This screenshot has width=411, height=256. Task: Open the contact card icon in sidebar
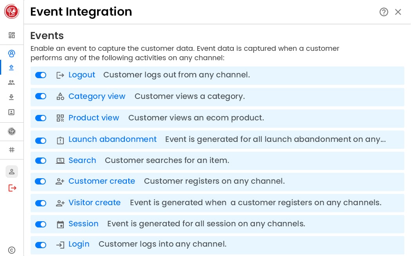click(x=12, y=112)
